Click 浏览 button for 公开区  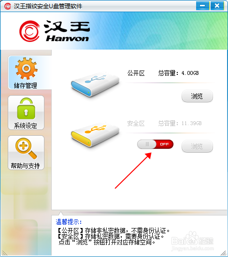[197, 96]
